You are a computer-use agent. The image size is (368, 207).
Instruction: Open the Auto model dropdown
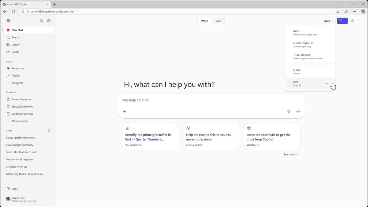click(328, 21)
